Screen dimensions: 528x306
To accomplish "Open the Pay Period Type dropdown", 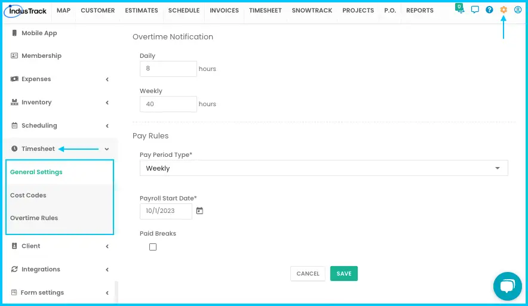I will [324, 168].
